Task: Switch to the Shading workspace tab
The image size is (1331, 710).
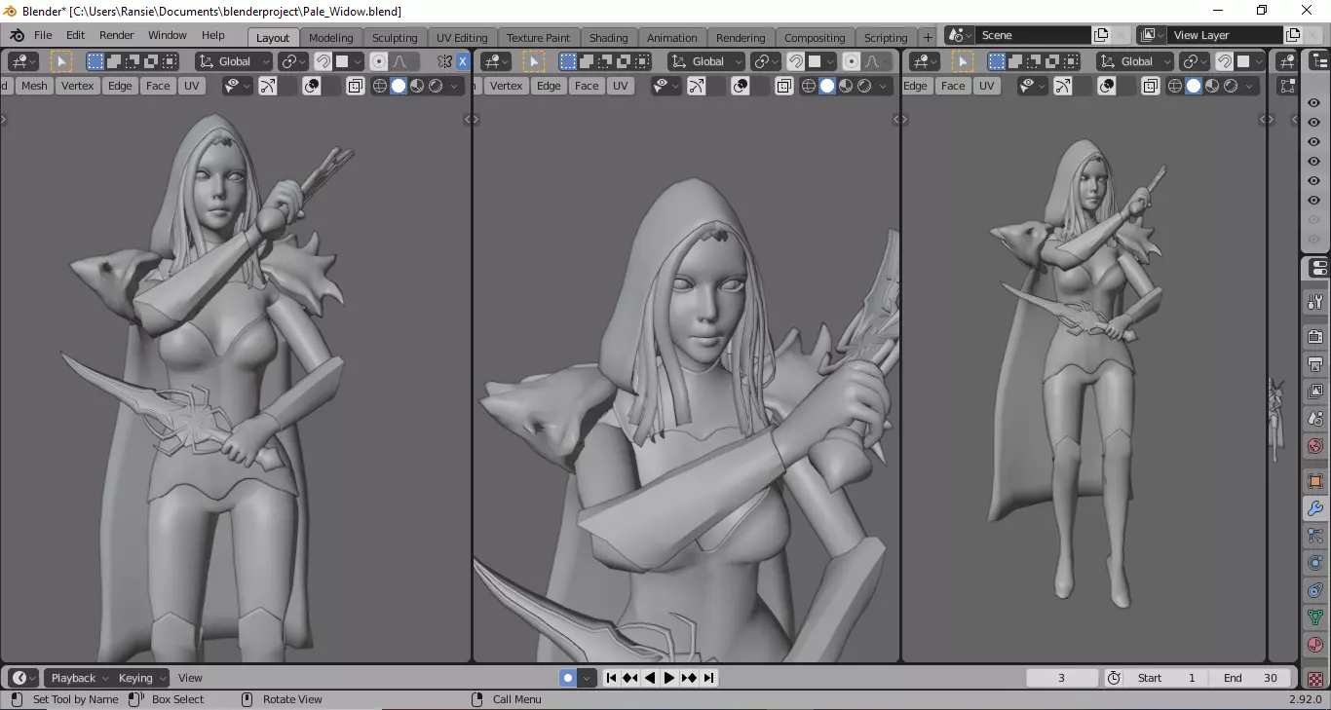Action: coord(609,37)
